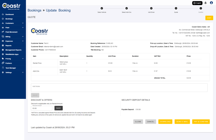Click the Partners handshake icon
The image size is (216, 140).
[3, 63]
